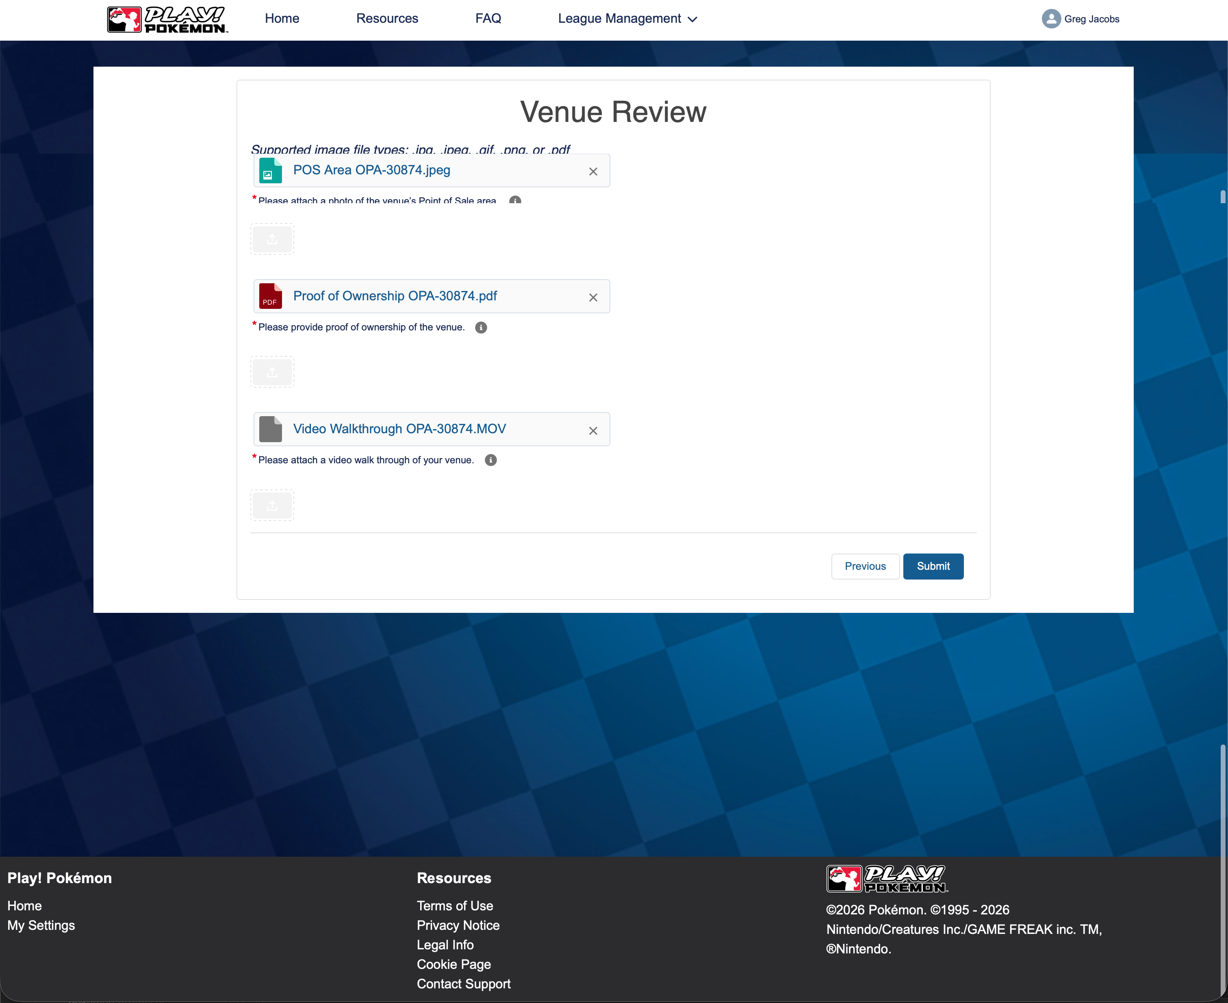The width and height of the screenshot is (1228, 1003).
Task: Go to the FAQ page
Action: 488,18
